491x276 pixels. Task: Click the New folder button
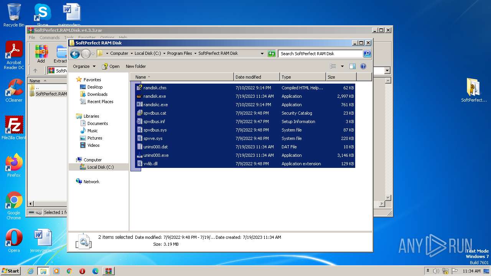[136, 66]
